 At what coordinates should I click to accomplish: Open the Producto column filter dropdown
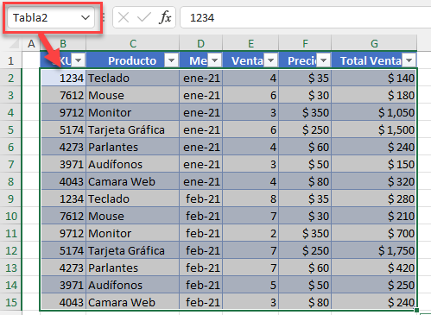click(x=171, y=60)
